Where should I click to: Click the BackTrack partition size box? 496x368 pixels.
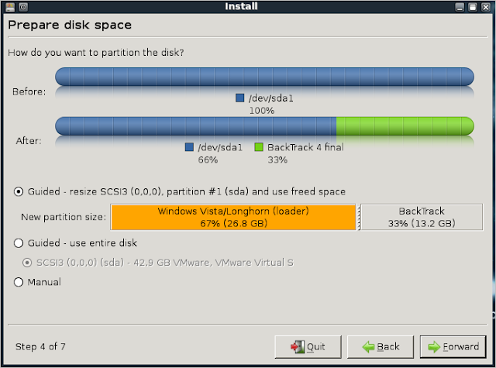tap(422, 217)
